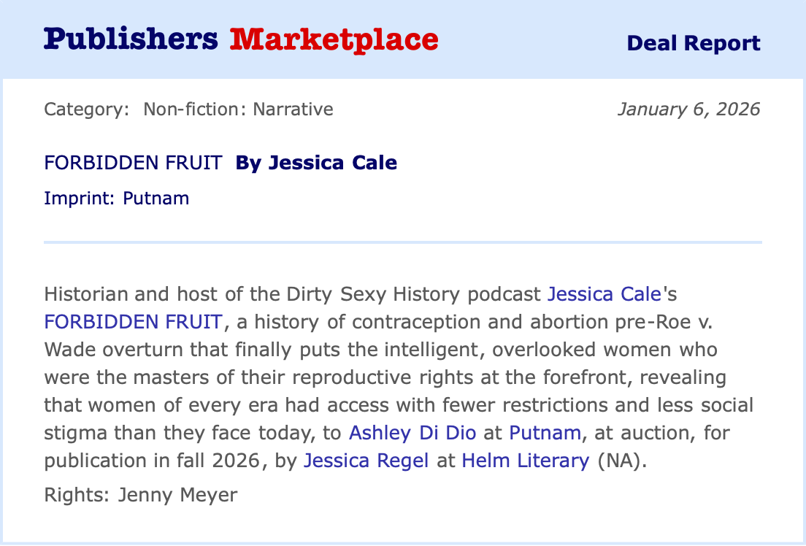Image resolution: width=806 pixels, height=546 pixels.
Task: Visit the Helm Literary link
Action: [525, 461]
